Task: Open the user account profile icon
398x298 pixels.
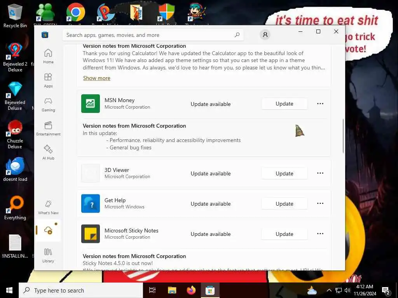Action: [265, 35]
